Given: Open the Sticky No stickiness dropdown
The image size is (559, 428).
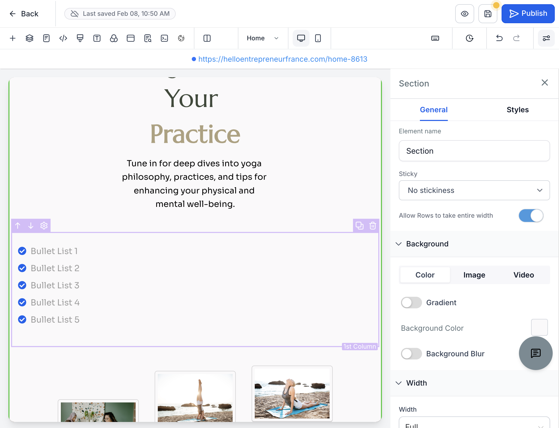Looking at the screenshot, I should coord(474,190).
